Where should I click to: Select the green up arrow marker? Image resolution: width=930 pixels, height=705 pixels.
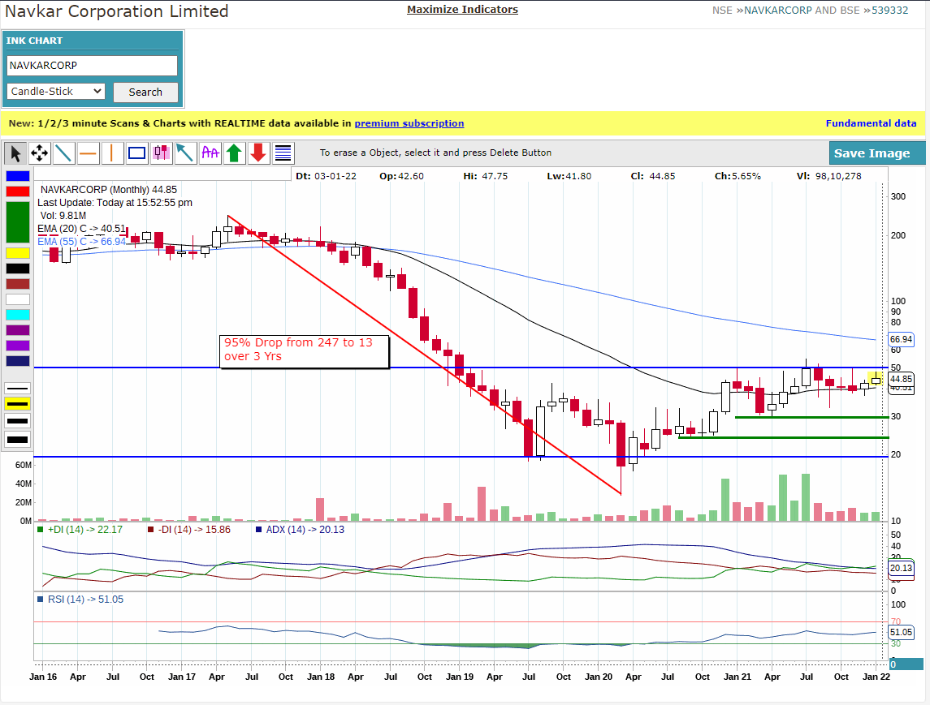234,153
